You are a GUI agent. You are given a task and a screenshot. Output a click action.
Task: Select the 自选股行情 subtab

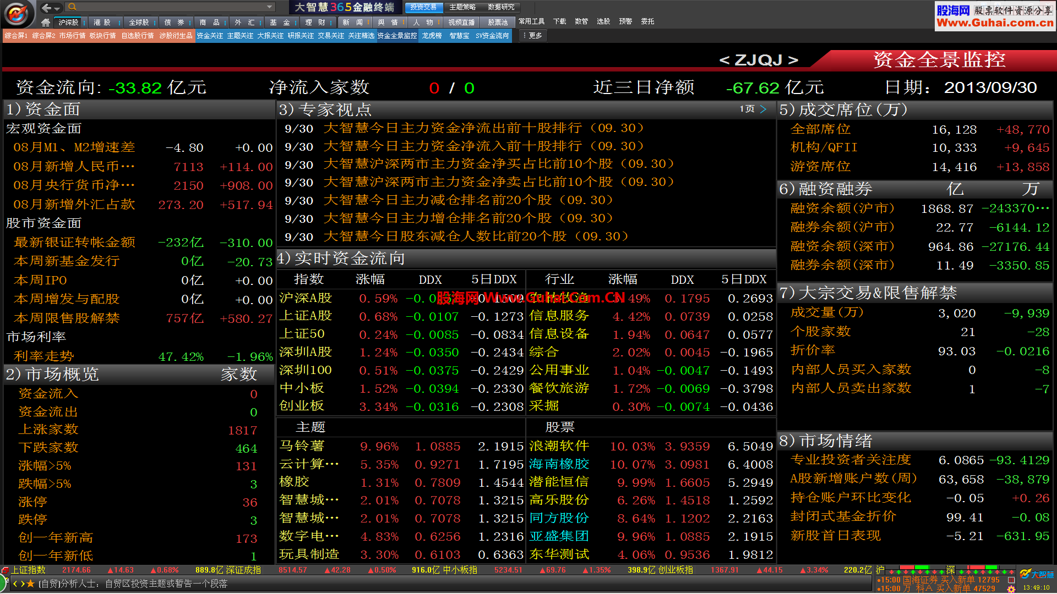click(138, 36)
